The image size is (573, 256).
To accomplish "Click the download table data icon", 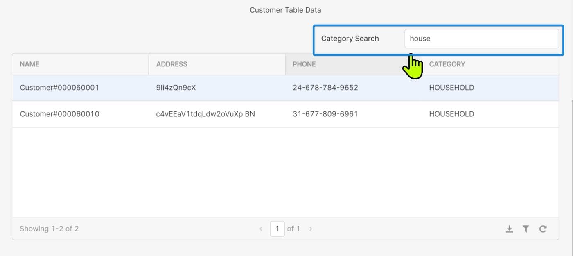I will pos(509,229).
